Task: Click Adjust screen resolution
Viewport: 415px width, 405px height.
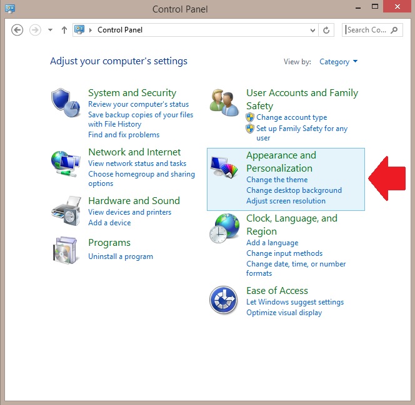Action: [286, 201]
